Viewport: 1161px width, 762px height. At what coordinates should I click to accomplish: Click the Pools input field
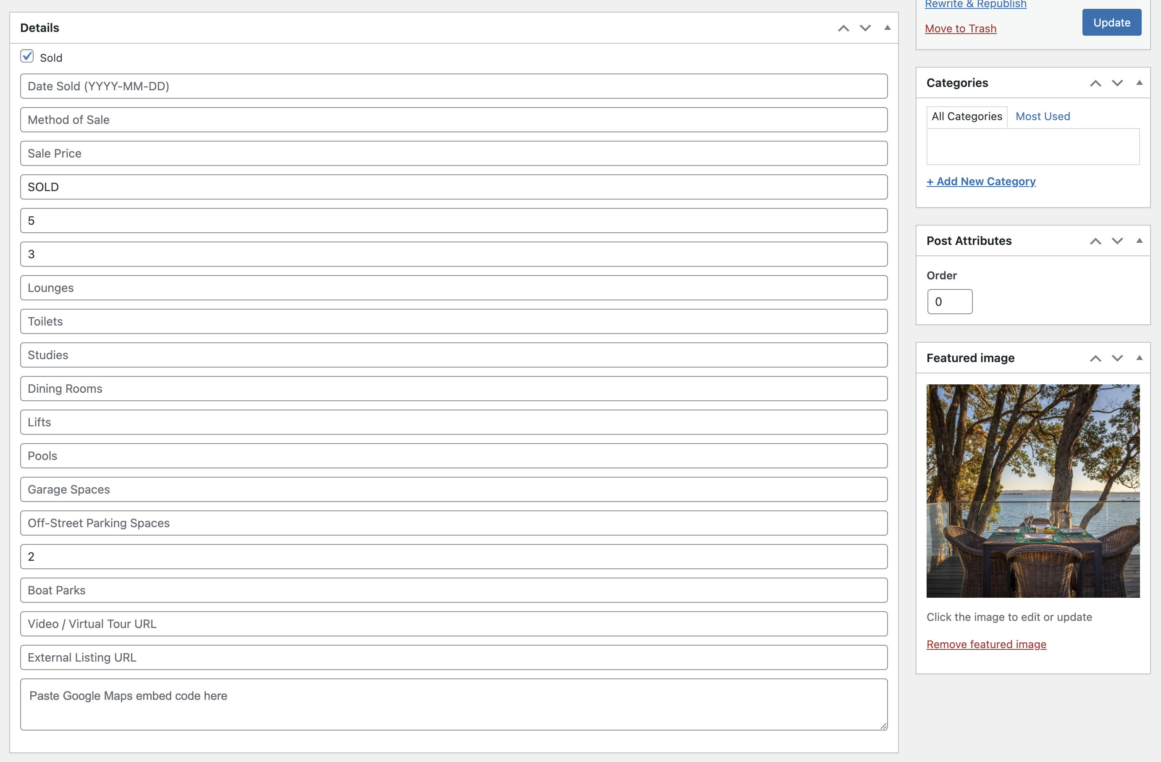click(454, 457)
